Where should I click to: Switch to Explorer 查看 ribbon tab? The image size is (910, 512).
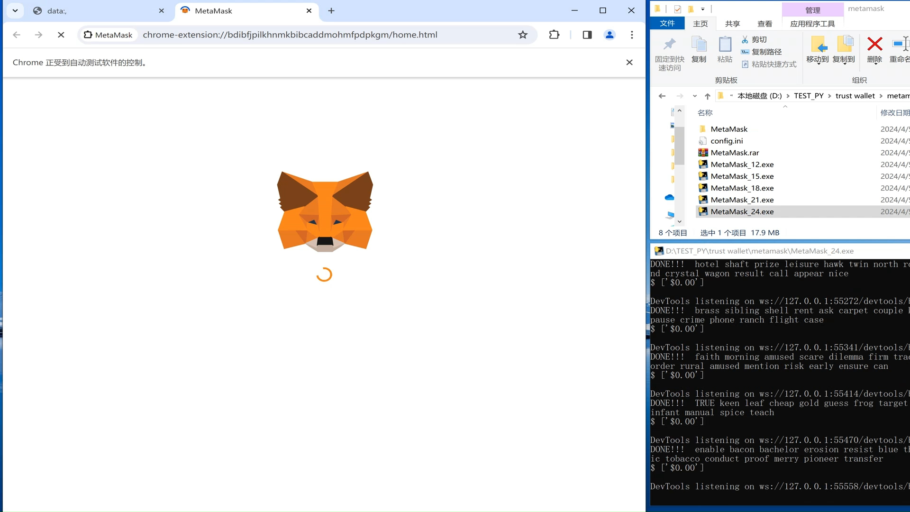764,24
